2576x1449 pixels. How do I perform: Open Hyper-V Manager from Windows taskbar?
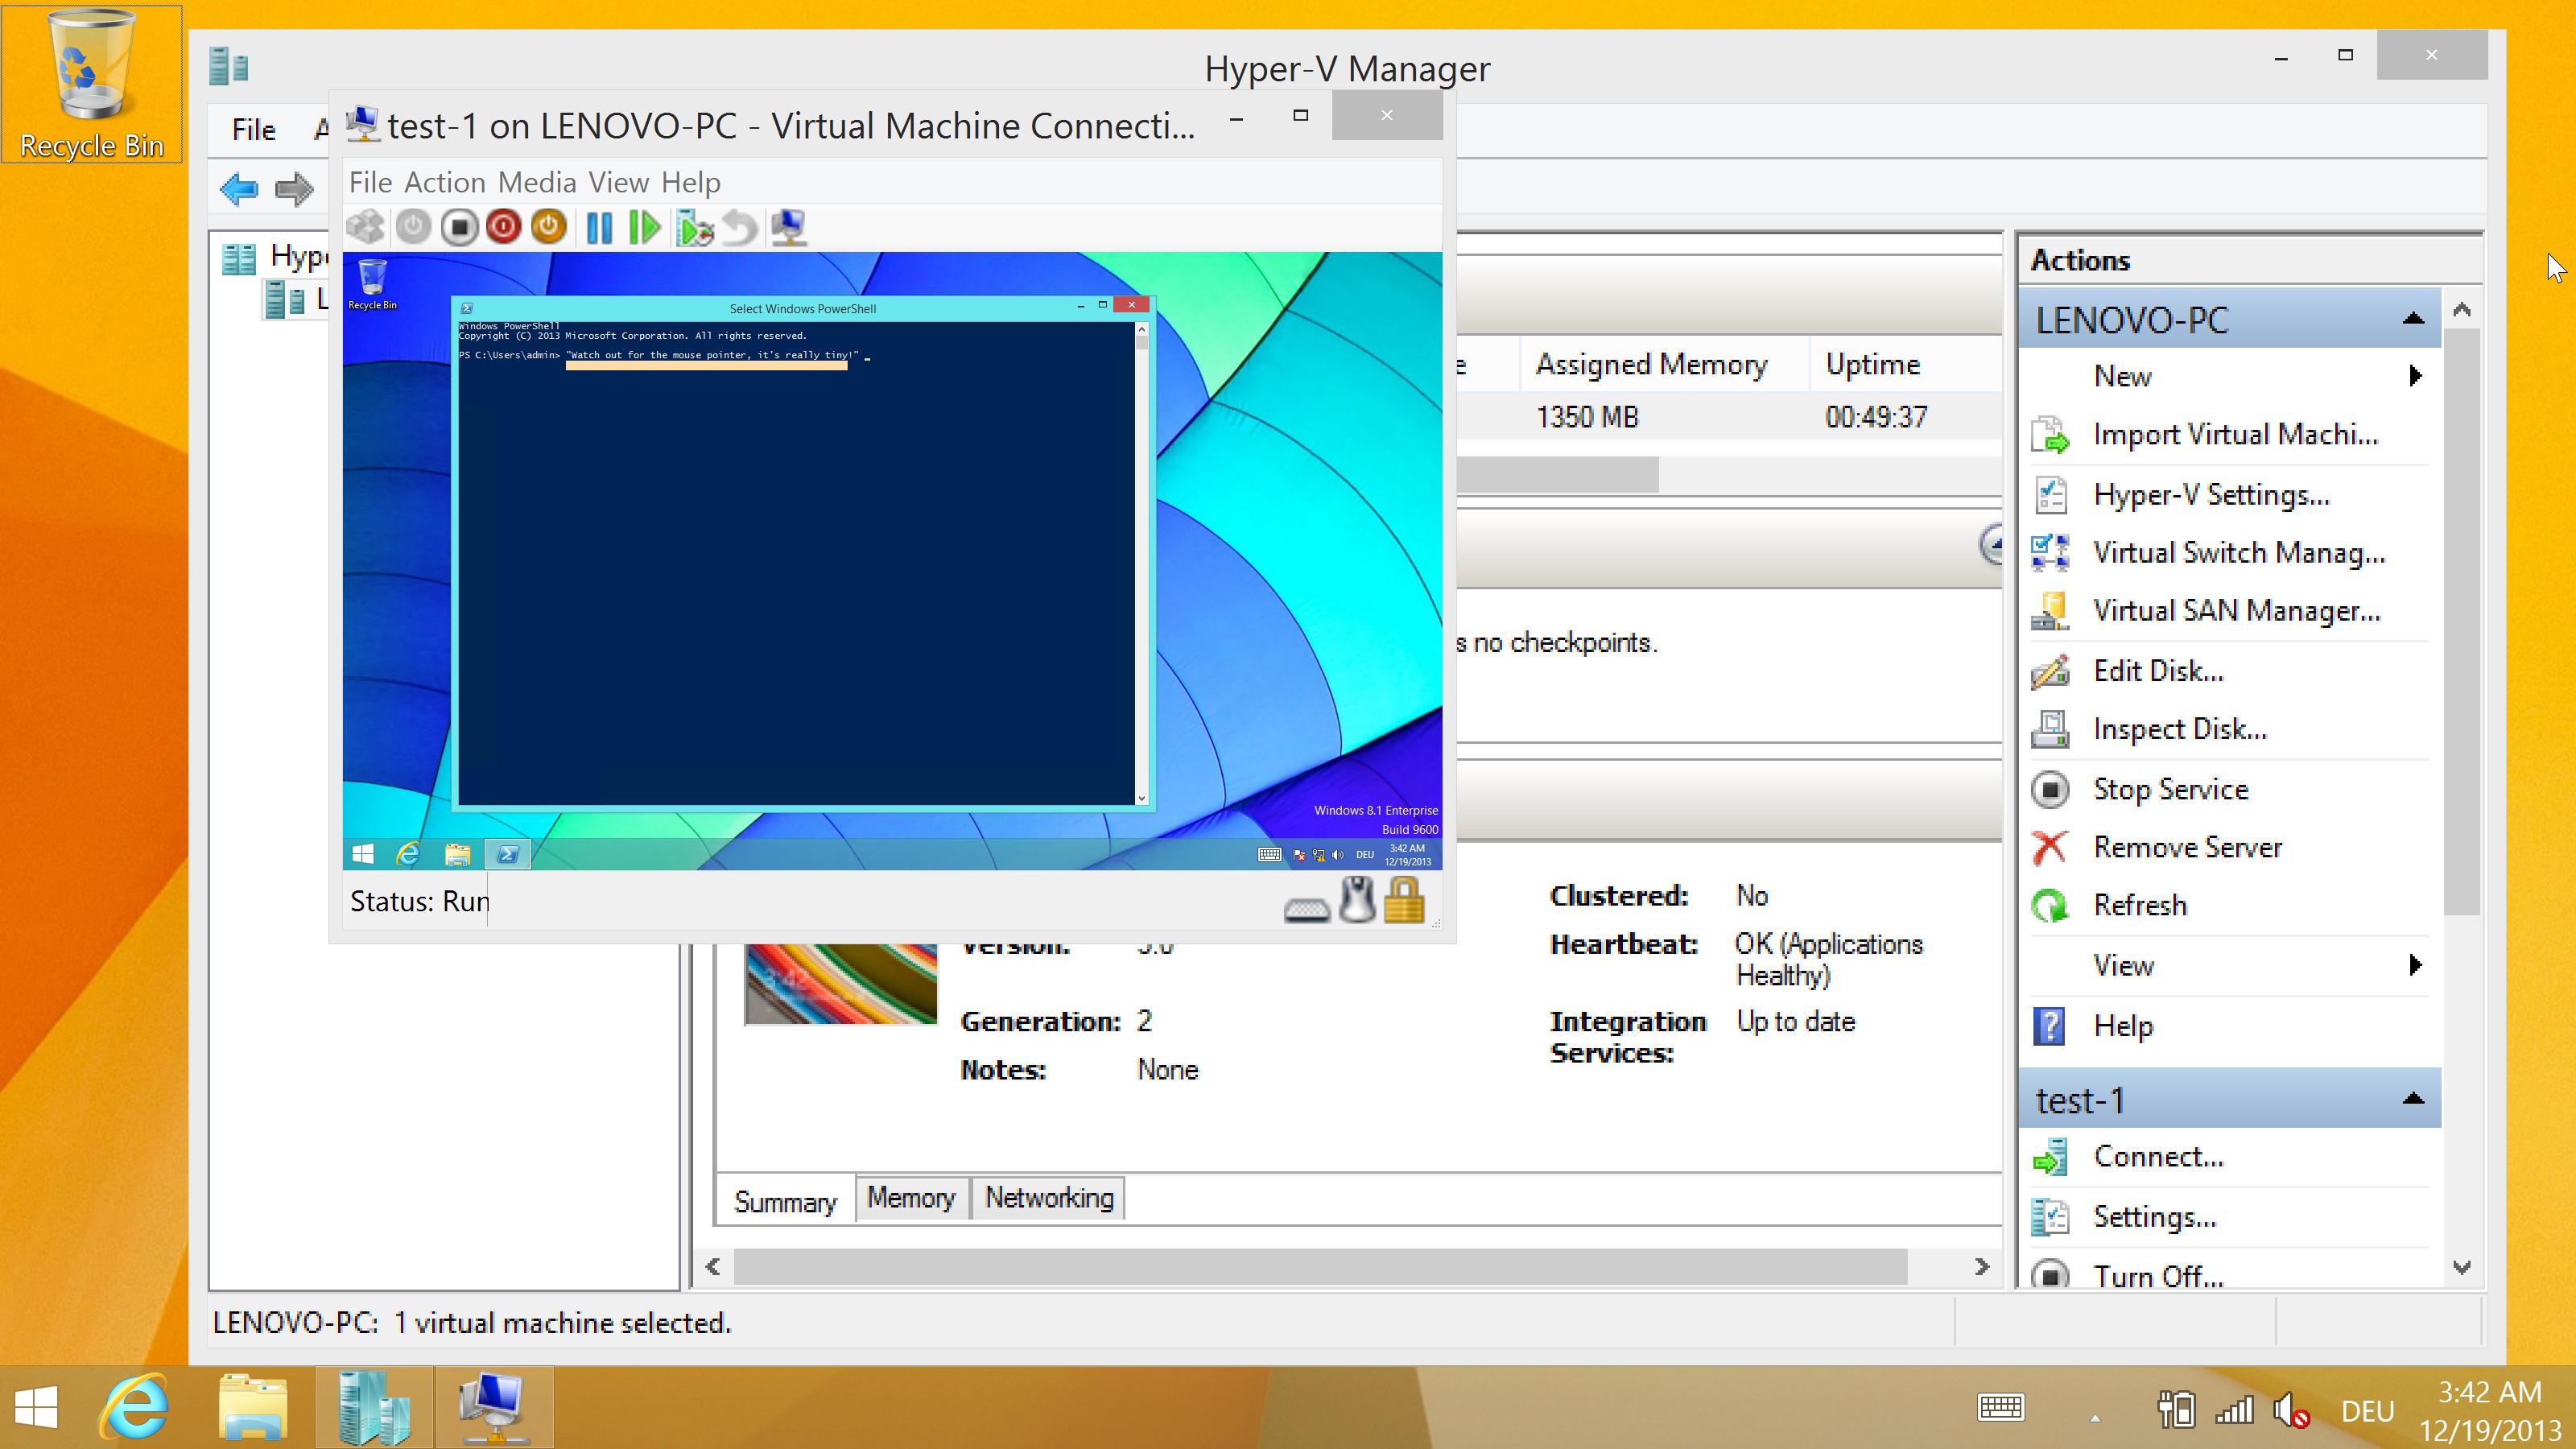click(x=374, y=1407)
